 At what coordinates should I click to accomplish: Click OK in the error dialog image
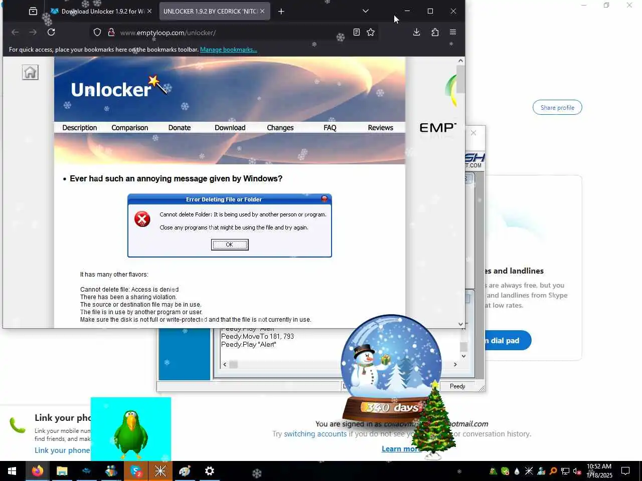point(230,245)
